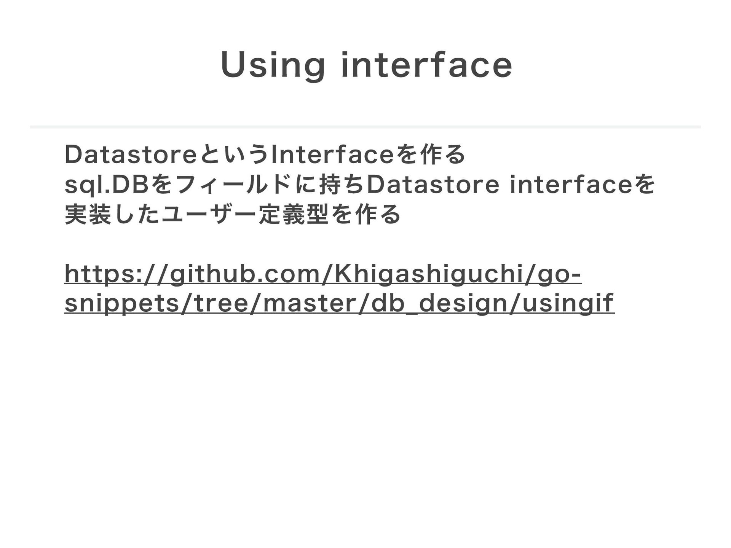Click the snippets/tree/master/db_design/usingif link line

(339, 304)
